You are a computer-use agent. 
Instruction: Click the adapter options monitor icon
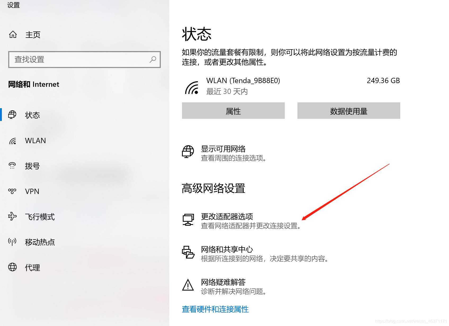(188, 220)
